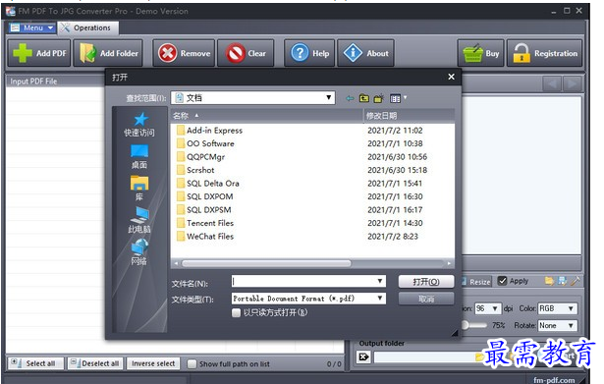Open the Menu dropdown

[x=32, y=27]
